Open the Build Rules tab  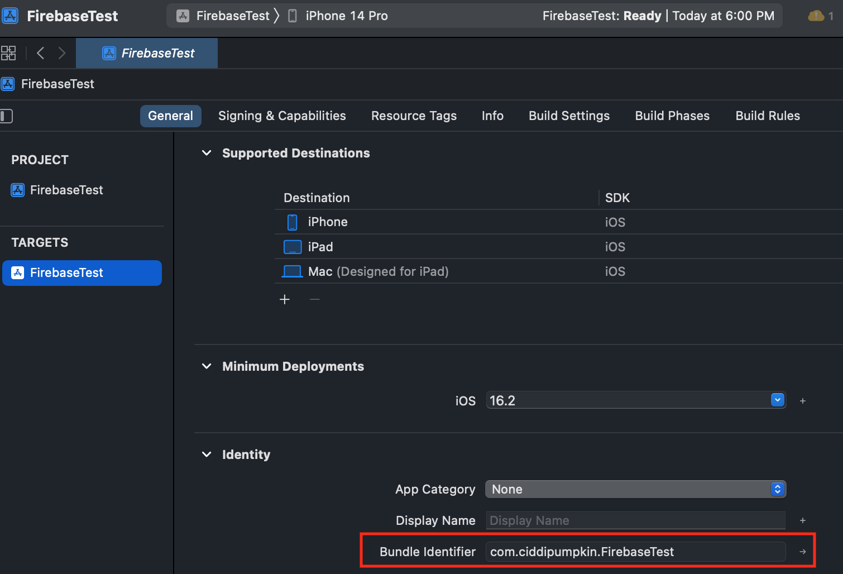pos(768,116)
